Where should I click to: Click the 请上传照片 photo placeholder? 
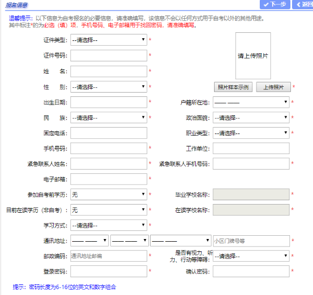pyautogui.click(x=253, y=56)
